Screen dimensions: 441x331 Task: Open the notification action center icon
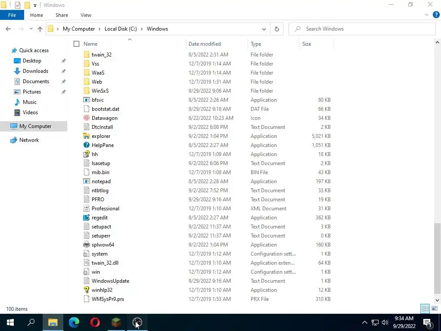click(x=427, y=322)
